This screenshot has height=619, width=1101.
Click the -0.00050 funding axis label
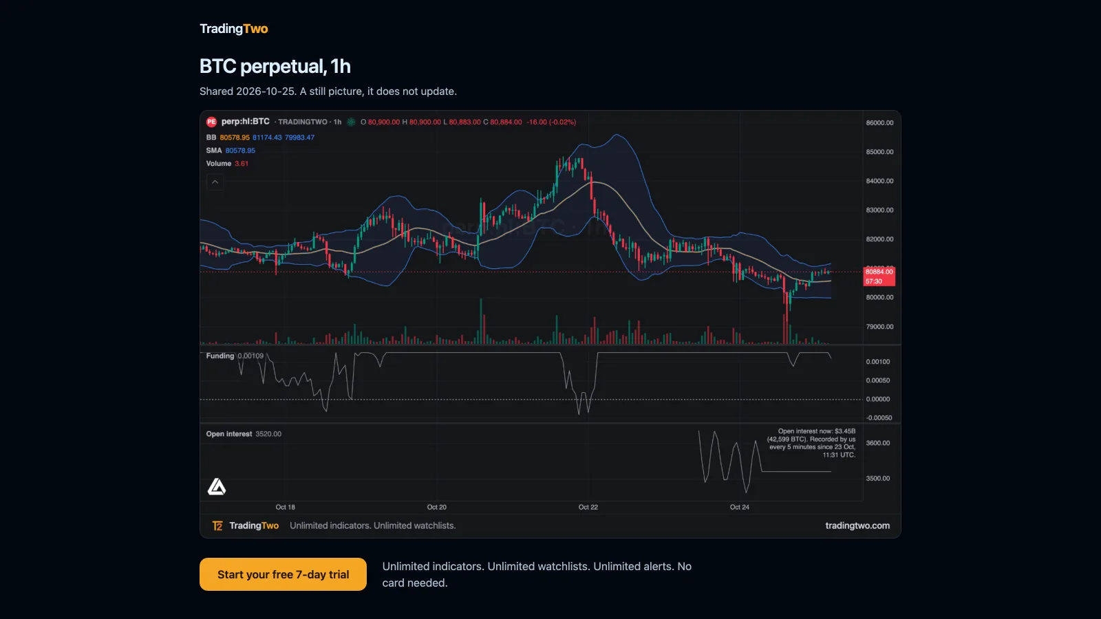879,418
